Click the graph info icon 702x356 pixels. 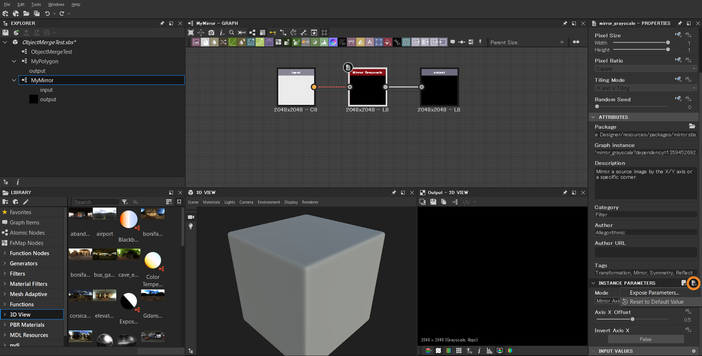coord(222,33)
